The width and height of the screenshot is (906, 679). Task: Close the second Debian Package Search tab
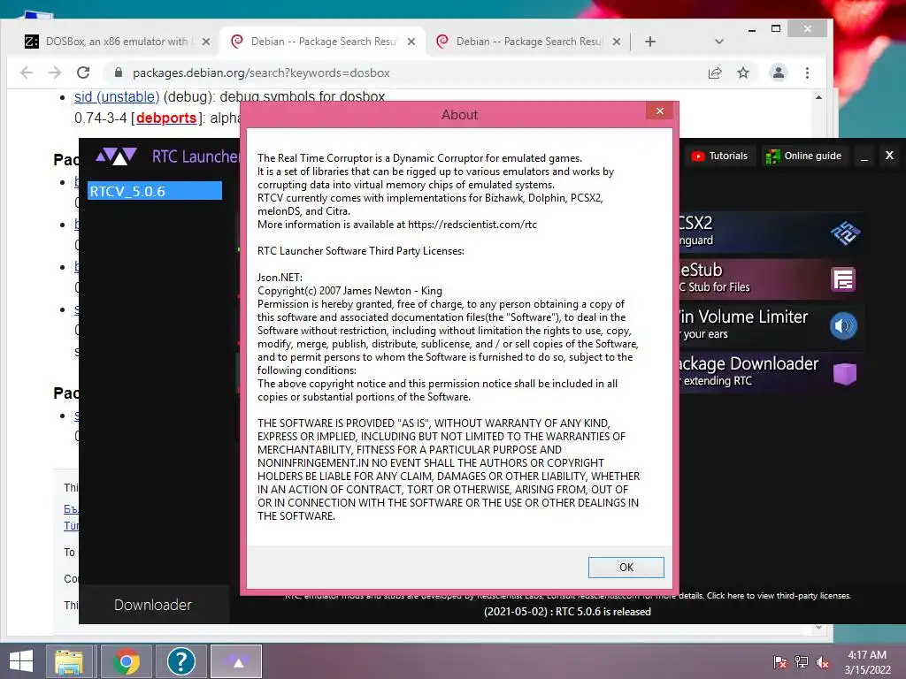click(x=617, y=42)
